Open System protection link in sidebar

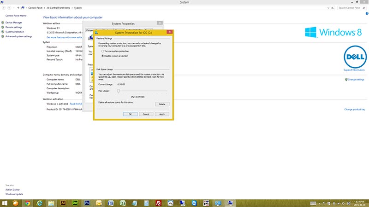pos(15,32)
